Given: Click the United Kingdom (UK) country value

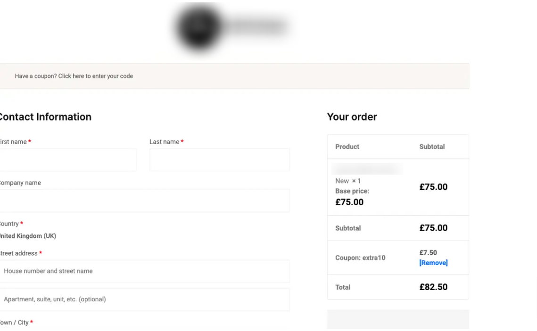Looking at the screenshot, I should [x=27, y=236].
